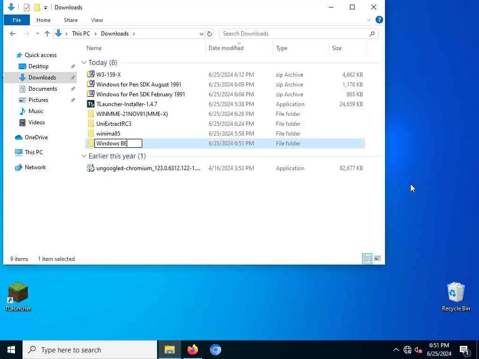
Task: Click inside the Windows BE rename box
Action: (x=118, y=143)
